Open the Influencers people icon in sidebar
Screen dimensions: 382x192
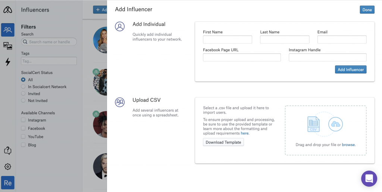7,30
